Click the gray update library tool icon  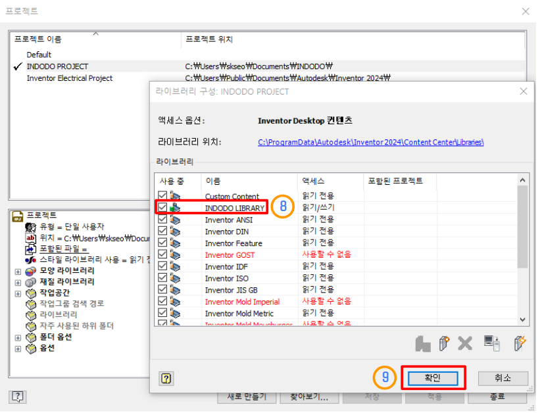click(423, 344)
